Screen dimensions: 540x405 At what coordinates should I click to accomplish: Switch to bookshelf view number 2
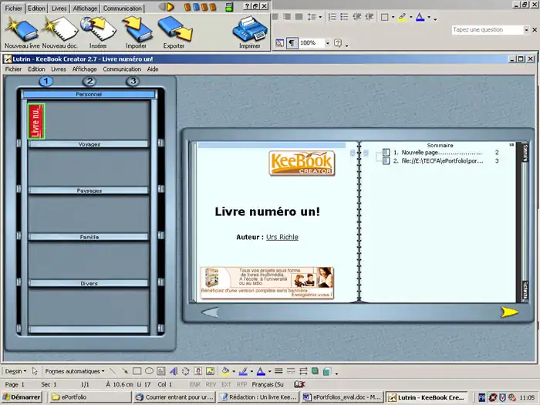pos(89,81)
